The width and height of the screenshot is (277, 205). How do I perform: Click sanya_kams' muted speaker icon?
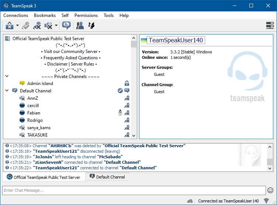coord(22,128)
